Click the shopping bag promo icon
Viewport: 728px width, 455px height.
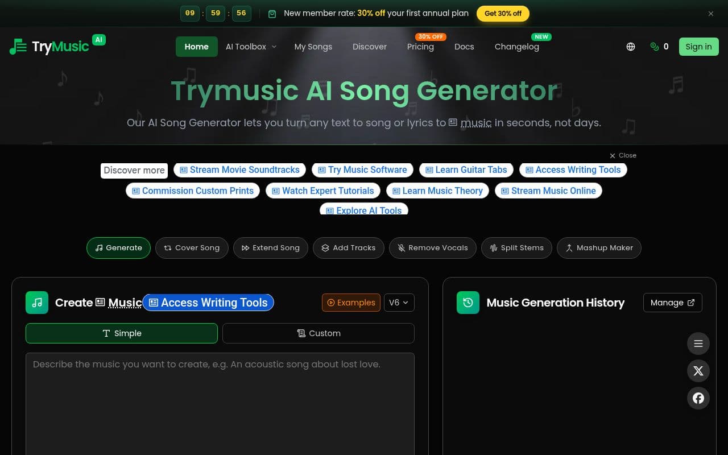point(272,14)
